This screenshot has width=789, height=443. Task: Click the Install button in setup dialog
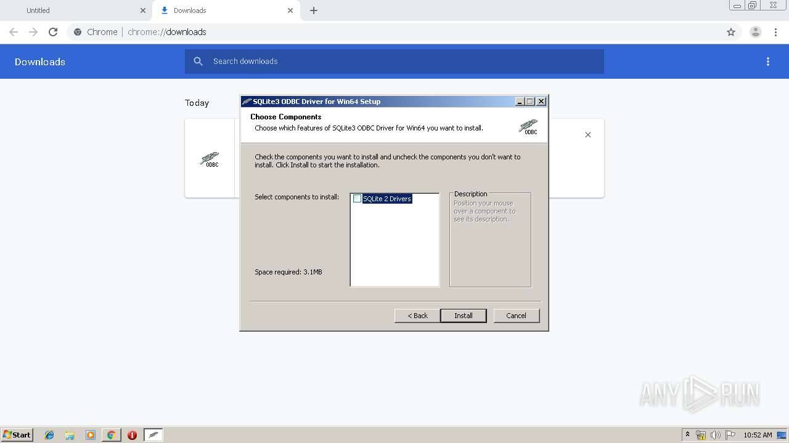(464, 316)
